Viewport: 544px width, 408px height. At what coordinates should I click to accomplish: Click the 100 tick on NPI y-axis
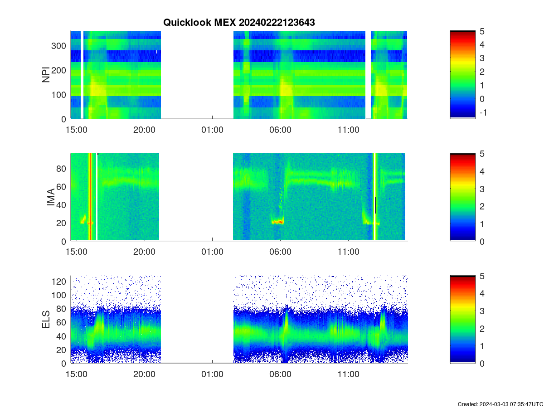(x=59, y=95)
